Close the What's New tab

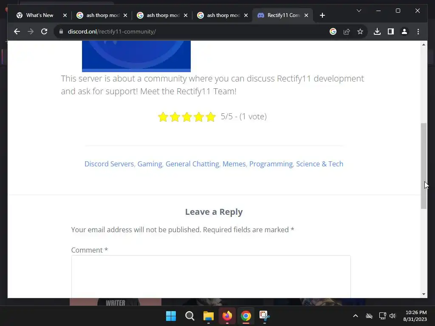pos(65,15)
